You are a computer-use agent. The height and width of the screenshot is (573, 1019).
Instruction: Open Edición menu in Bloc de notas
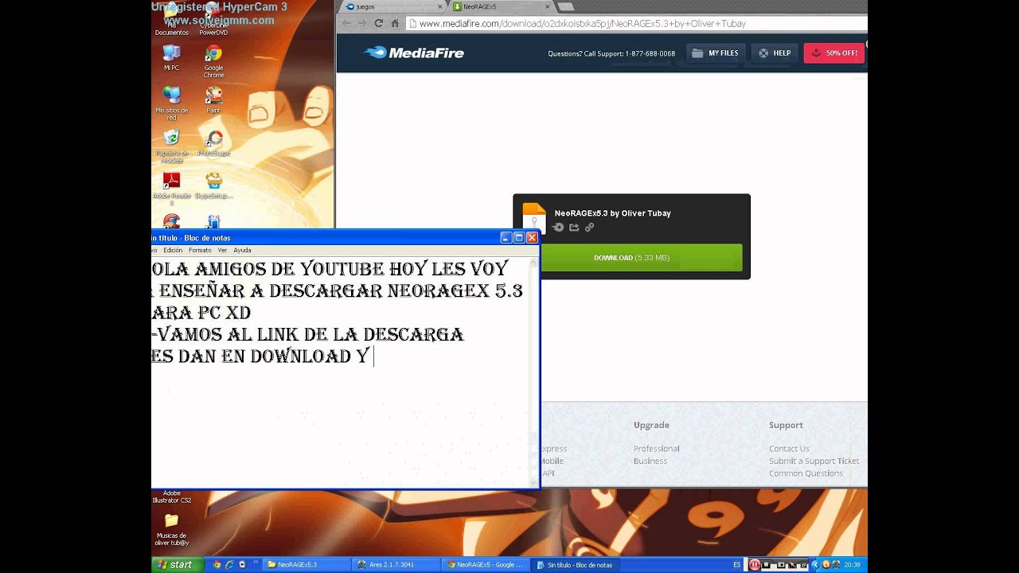pos(173,250)
